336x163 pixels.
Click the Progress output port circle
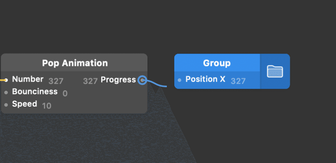coord(143,81)
